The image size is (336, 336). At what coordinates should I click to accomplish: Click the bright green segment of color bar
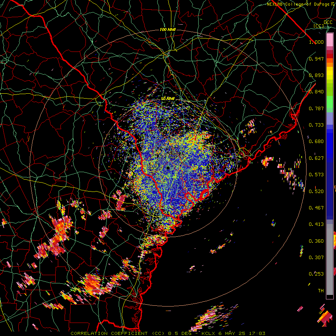[x=330, y=102]
